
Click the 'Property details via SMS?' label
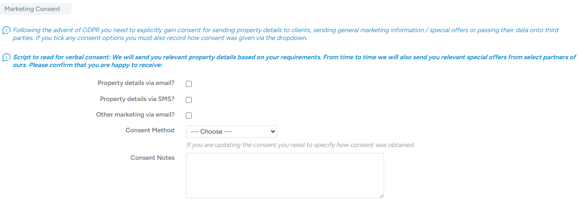[x=137, y=99]
